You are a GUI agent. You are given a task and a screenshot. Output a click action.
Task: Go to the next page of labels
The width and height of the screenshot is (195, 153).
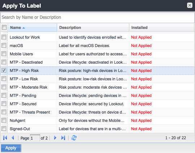55,138
